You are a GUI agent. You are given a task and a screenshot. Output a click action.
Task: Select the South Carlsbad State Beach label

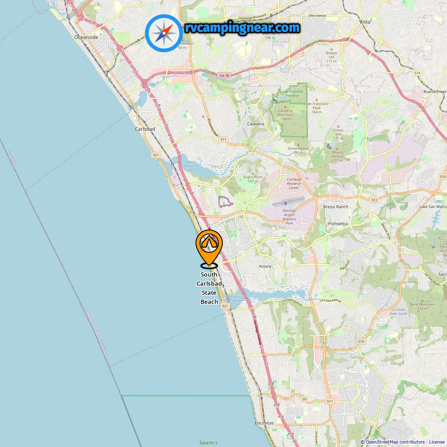pos(209,288)
